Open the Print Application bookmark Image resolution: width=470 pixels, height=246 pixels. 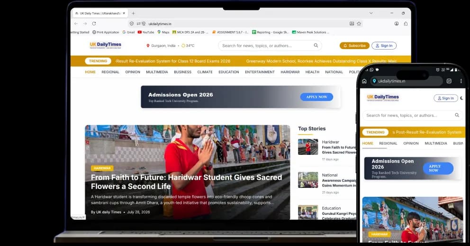click(x=106, y=32)
